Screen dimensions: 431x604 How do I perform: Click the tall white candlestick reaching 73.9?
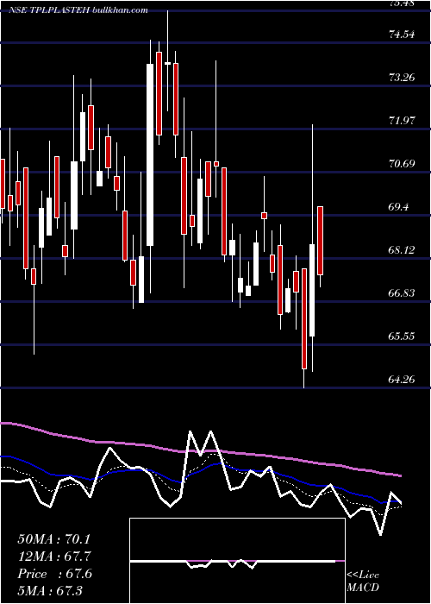pyautogui.click(x=150, y=154)
